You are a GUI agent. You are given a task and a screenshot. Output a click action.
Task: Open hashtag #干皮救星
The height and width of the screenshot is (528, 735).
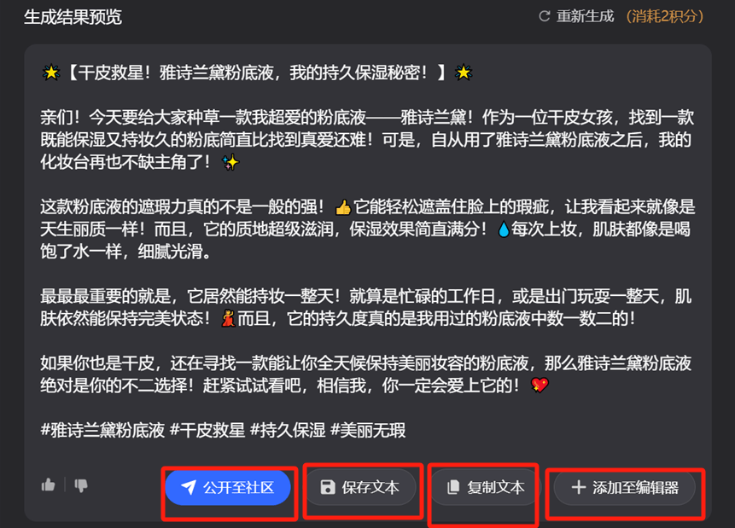pos(207,430)
